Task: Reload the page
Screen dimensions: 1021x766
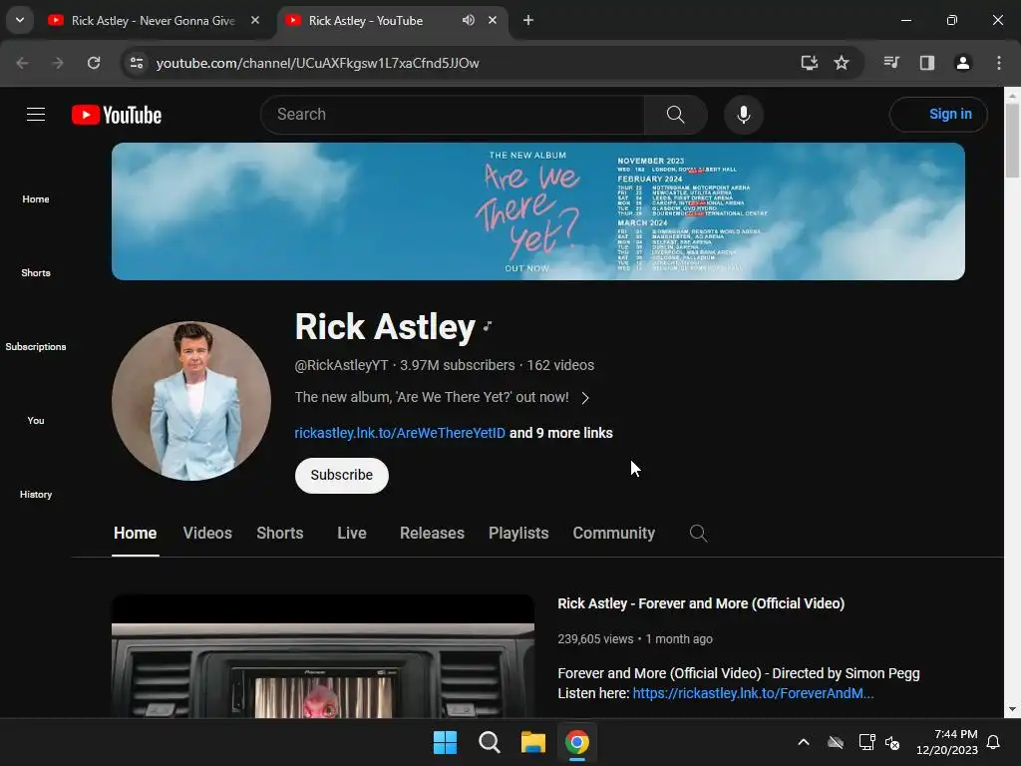Action: click(x=94, y=63)
